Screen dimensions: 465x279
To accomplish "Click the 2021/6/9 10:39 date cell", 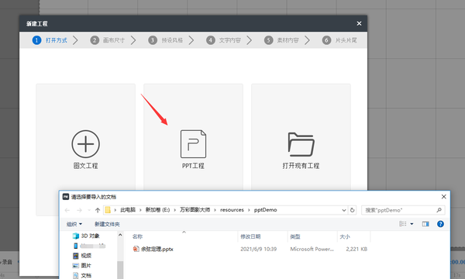I will click(259, 249).
